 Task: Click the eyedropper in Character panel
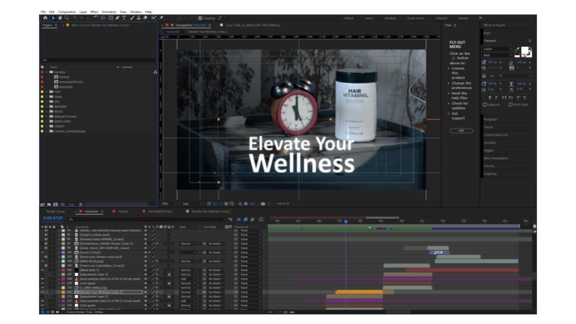click(517, 49)
